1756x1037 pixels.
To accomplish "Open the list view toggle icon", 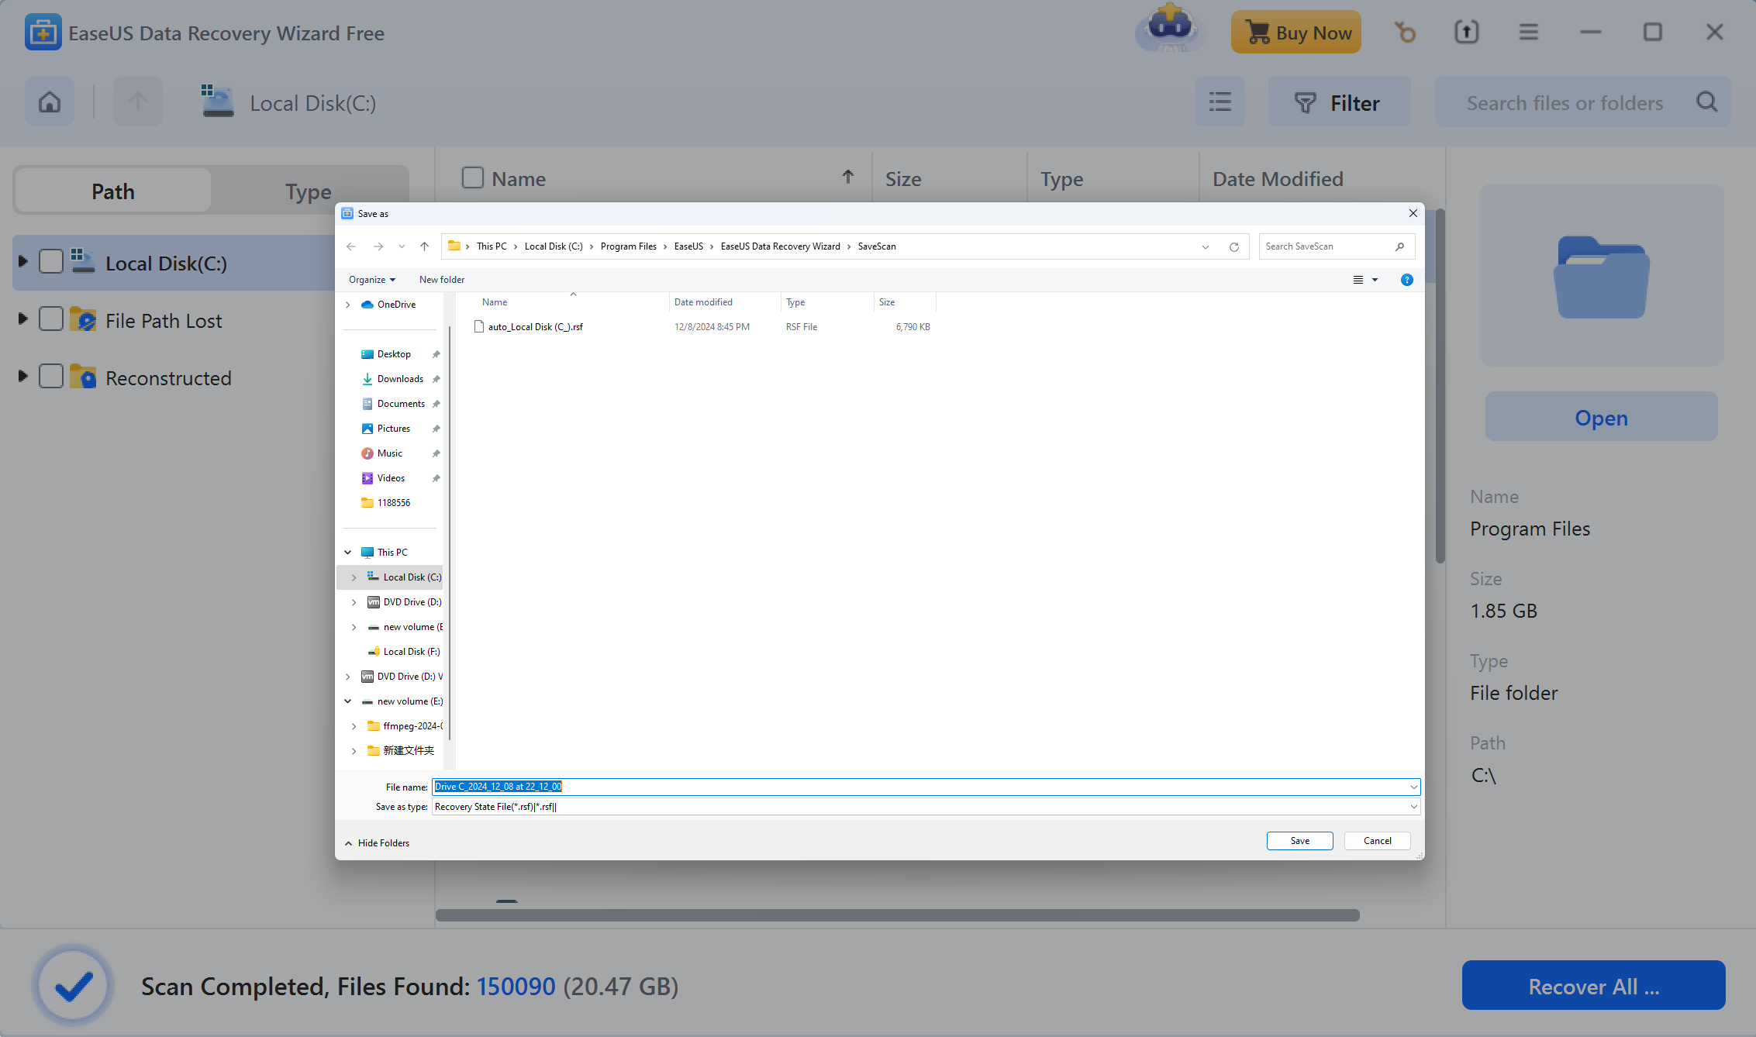I will [1220, 102].
